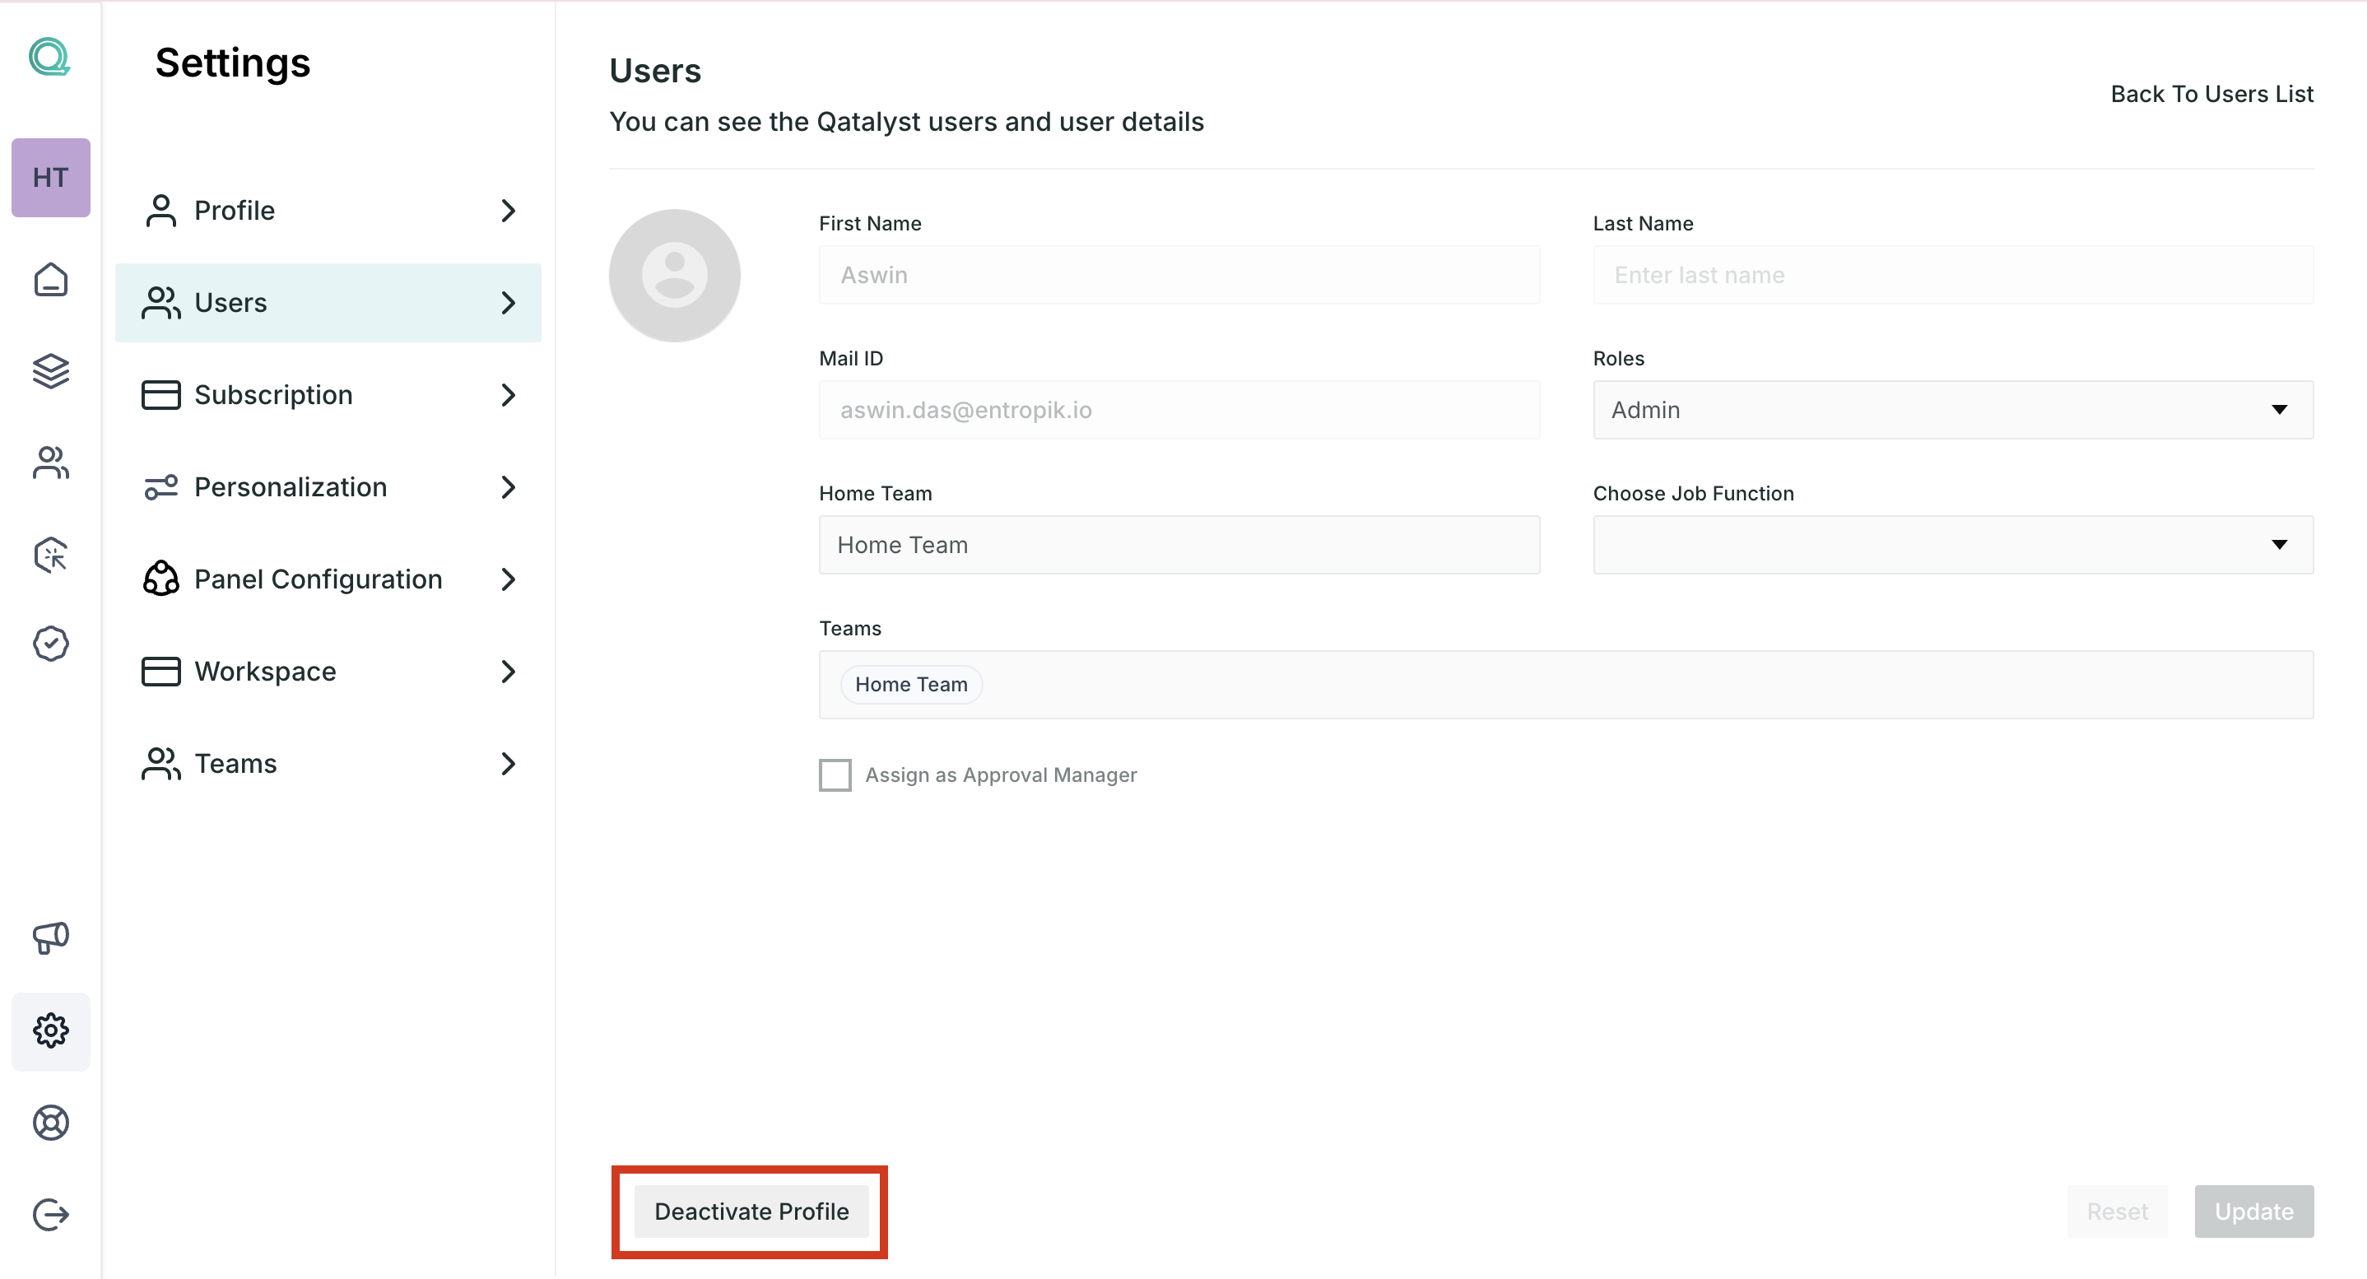
Task: Select the Users settings menu item
Action: point(328,302)
